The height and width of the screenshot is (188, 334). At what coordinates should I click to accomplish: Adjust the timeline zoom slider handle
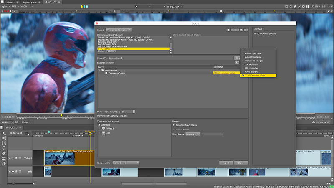click(x=13, y=183)
